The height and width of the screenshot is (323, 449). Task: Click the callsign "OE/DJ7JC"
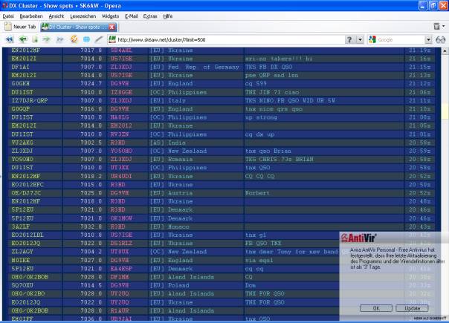(x=26, y=193)
